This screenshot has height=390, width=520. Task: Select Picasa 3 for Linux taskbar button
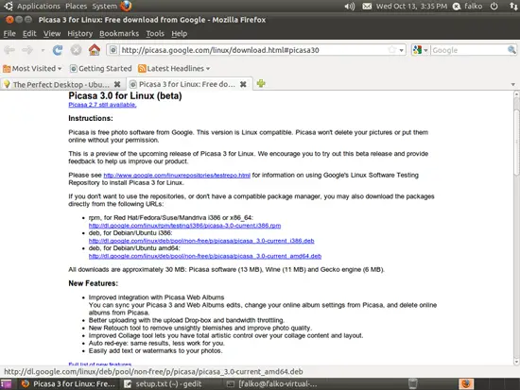click(68, 383)
